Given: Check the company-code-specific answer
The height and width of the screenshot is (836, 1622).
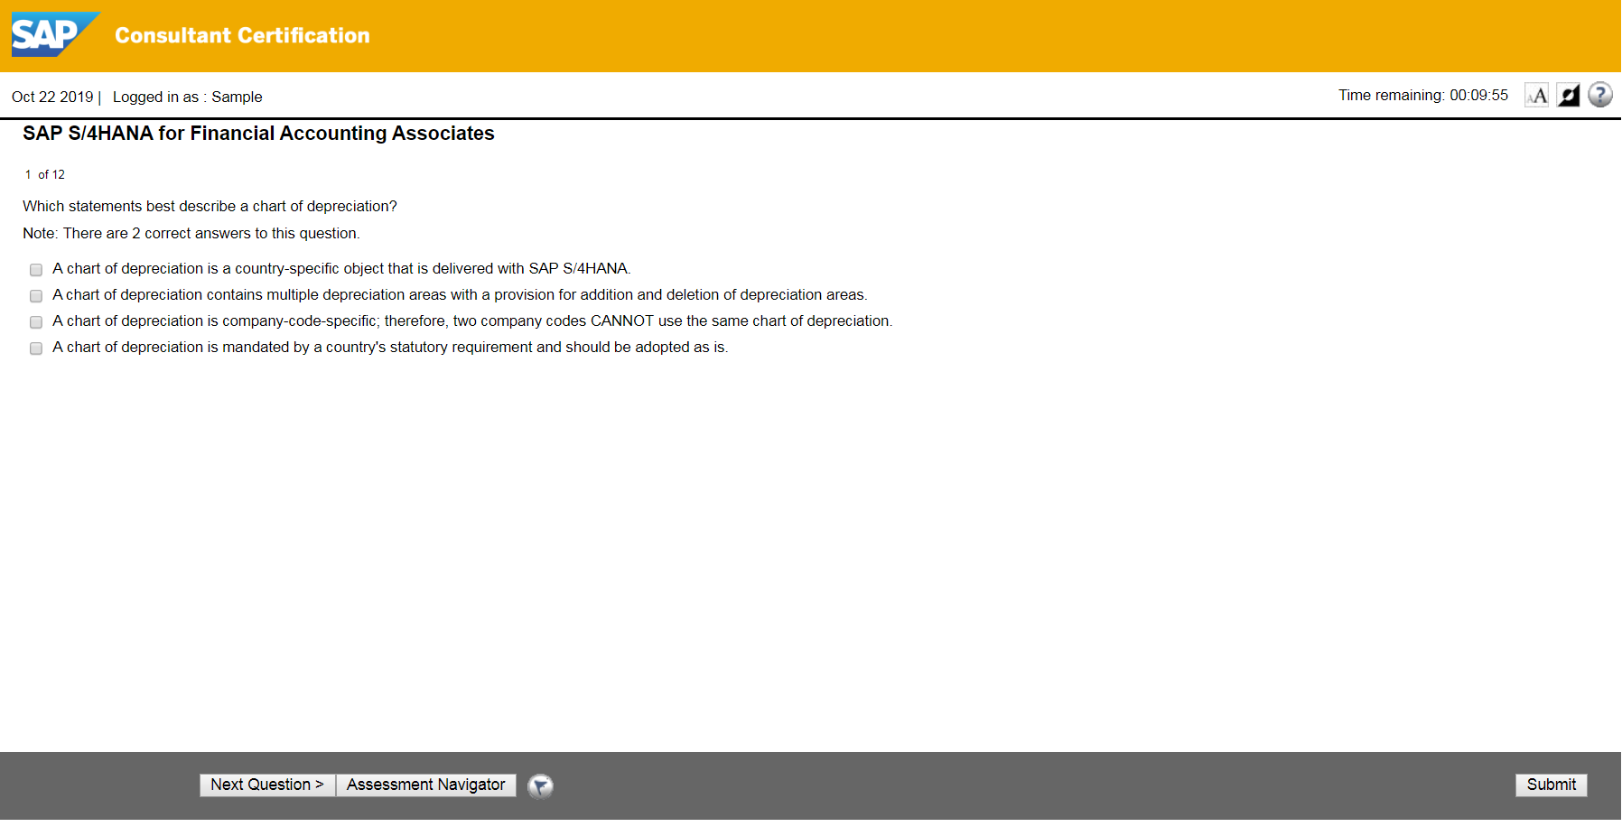Looking at the screenshot, I should pos(36,322).
